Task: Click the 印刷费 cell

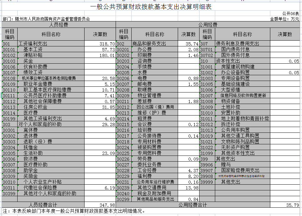Action: pyautogui.click(x=155, y=55)
